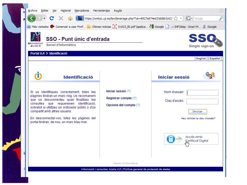Click into the Google search field
This screenshot has height=185, width=247.
tap(206, 18)
